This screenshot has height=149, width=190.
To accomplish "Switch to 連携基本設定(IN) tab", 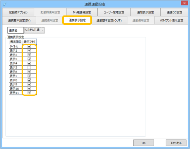I will (19, 20).
